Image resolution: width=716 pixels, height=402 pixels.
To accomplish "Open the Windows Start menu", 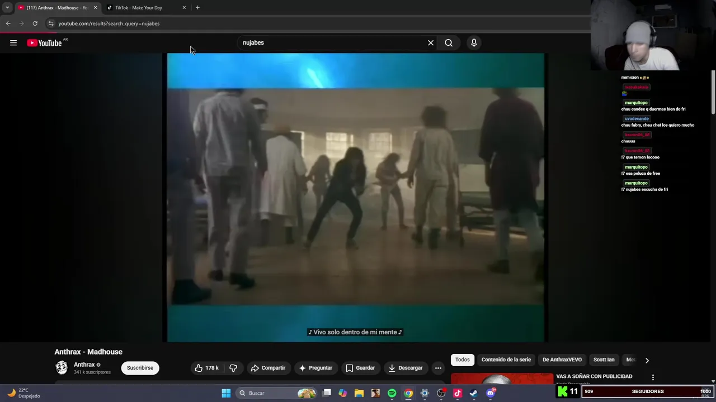I will [x=226, y=393].
